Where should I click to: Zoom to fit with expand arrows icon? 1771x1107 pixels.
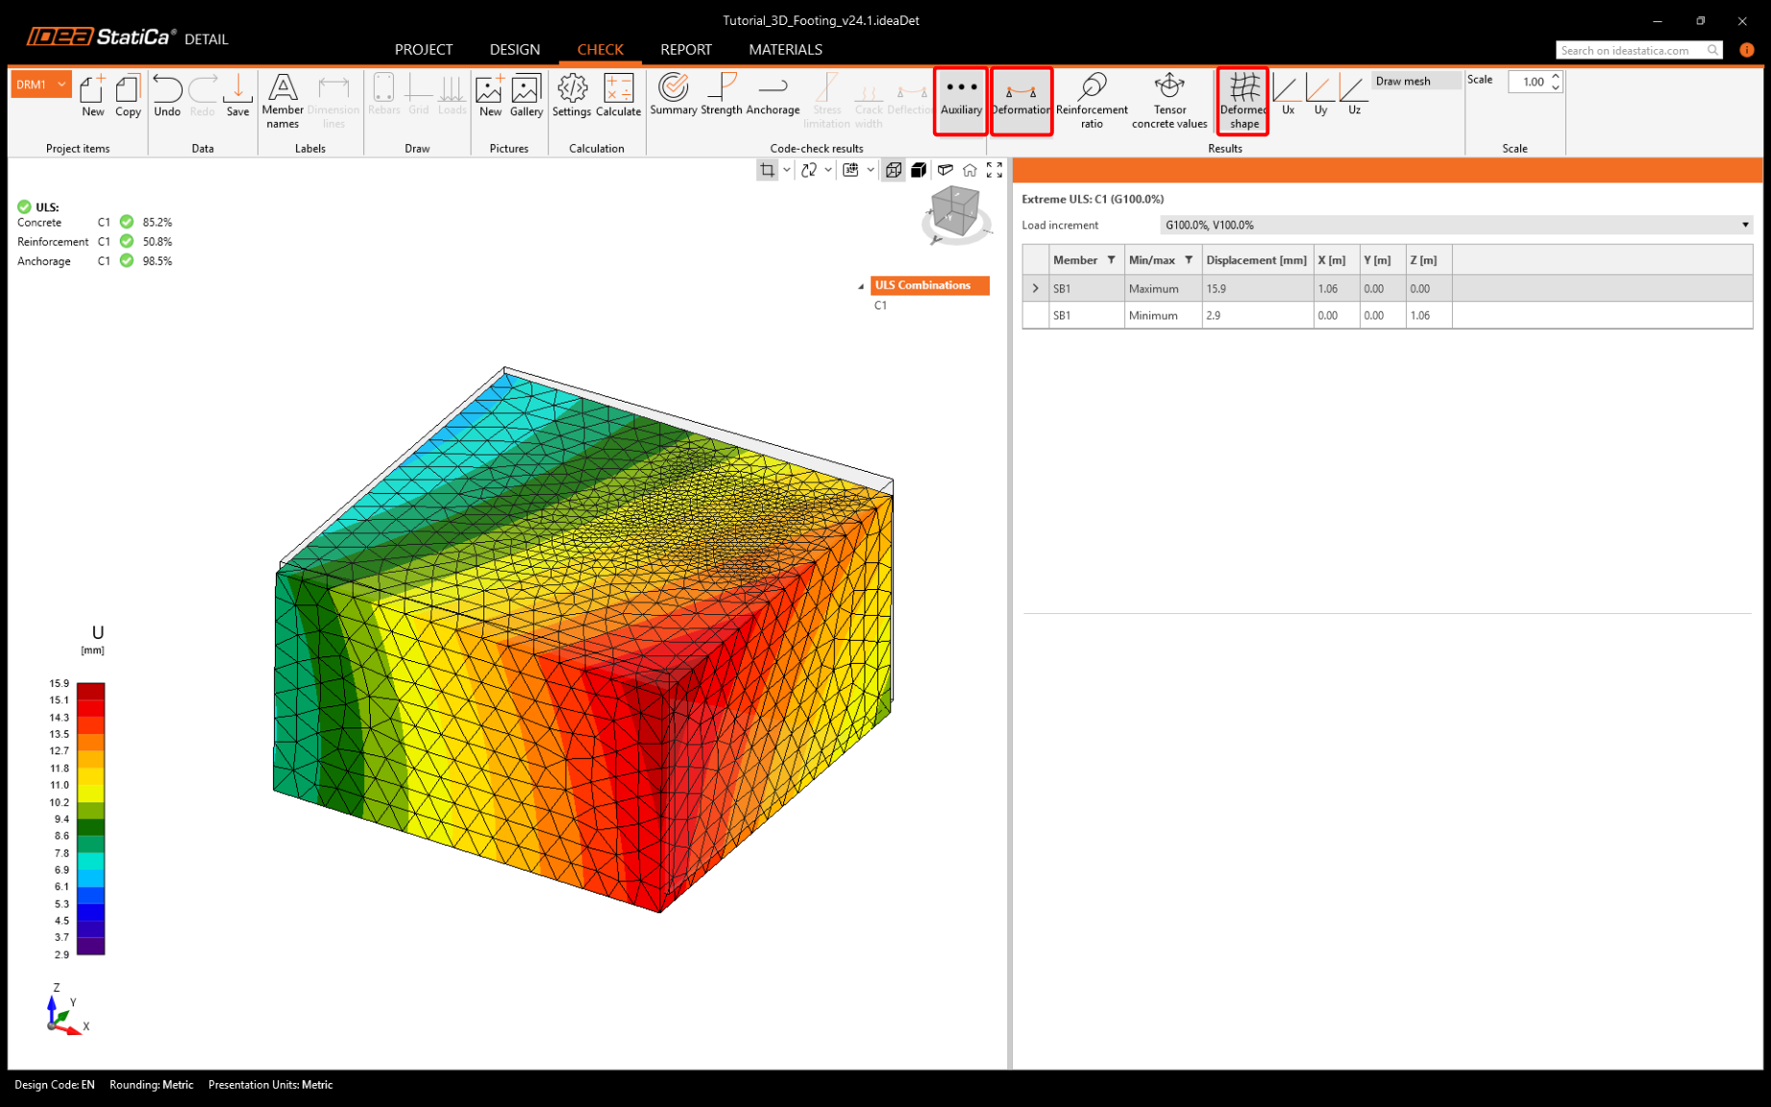pyautogui.click(x=995, y=170)
